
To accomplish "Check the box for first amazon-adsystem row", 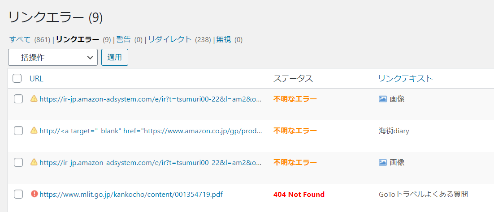I will coord(18,99).
